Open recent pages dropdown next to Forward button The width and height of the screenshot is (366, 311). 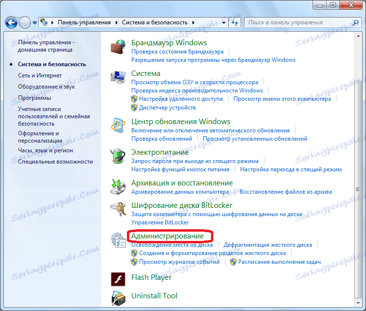(x=35, y=23)
